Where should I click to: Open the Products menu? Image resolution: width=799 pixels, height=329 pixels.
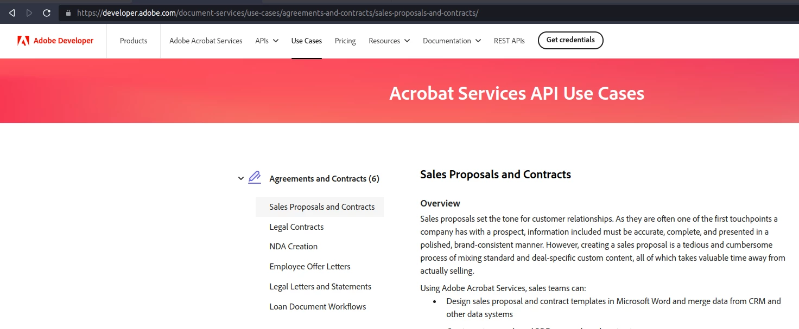[134, 41]
